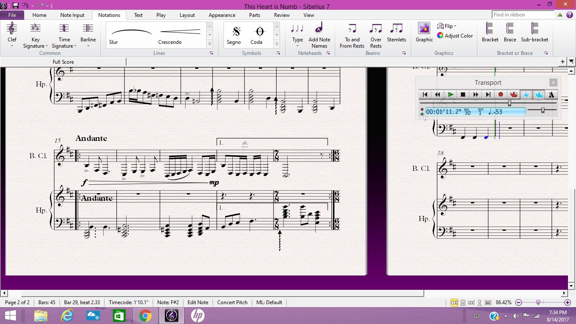This screenshot has height=324, width=576.
Task: Stop playback in Transport panel
Action: point(463,94)
